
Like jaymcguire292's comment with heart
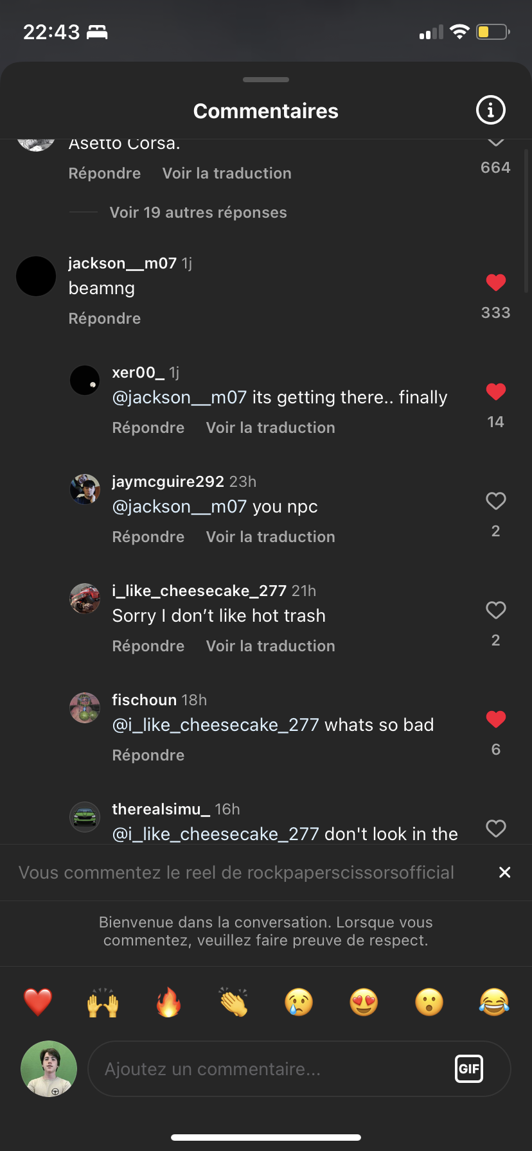click(495, 501)
